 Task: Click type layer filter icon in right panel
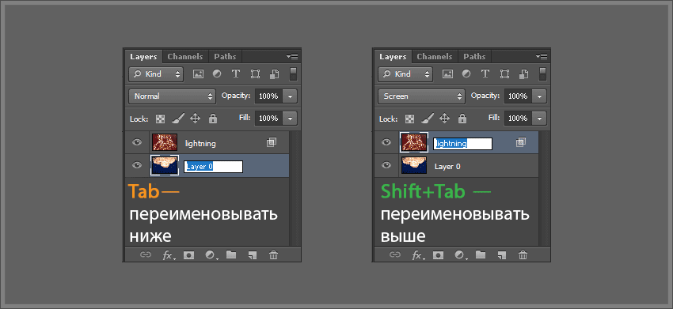click(485, 73)
